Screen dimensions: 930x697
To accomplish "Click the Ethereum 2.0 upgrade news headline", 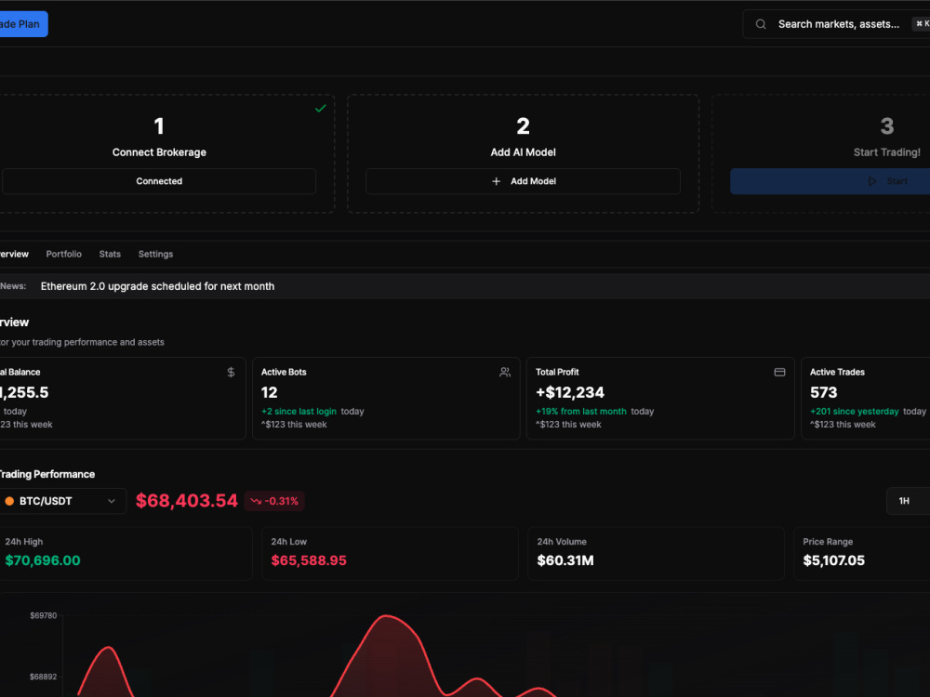I will pyautogui.click(x=158, y=286).
